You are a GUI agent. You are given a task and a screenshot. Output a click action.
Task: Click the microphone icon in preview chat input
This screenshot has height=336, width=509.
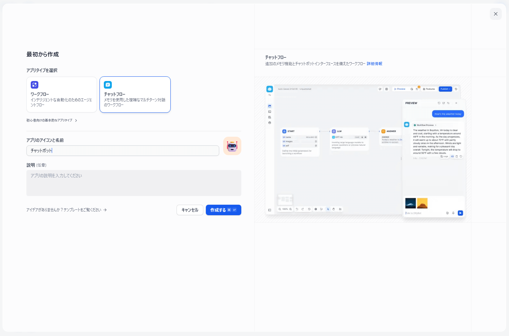click(453, 213)
